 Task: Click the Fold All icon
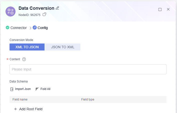[x=37, y=89]
